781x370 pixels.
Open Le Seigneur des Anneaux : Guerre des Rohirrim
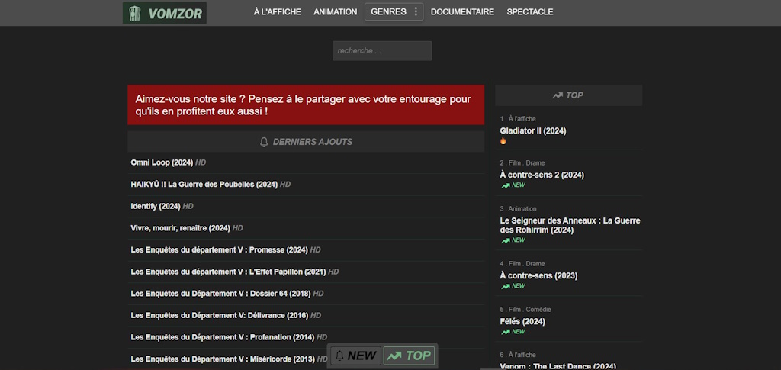[x=570, y=225]
